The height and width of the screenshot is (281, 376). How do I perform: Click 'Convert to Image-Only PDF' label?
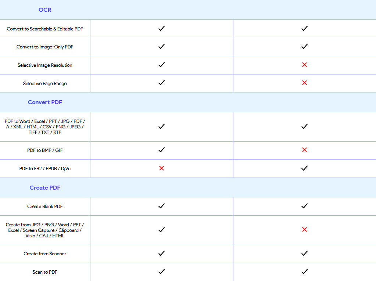[45, 47]
